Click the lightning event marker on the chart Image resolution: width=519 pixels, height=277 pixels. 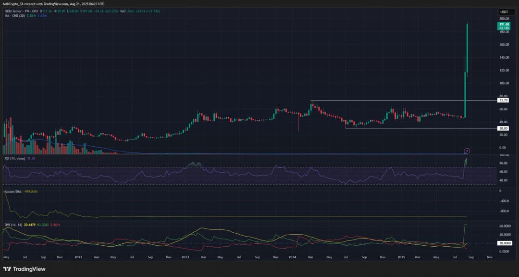click(467, 151)
